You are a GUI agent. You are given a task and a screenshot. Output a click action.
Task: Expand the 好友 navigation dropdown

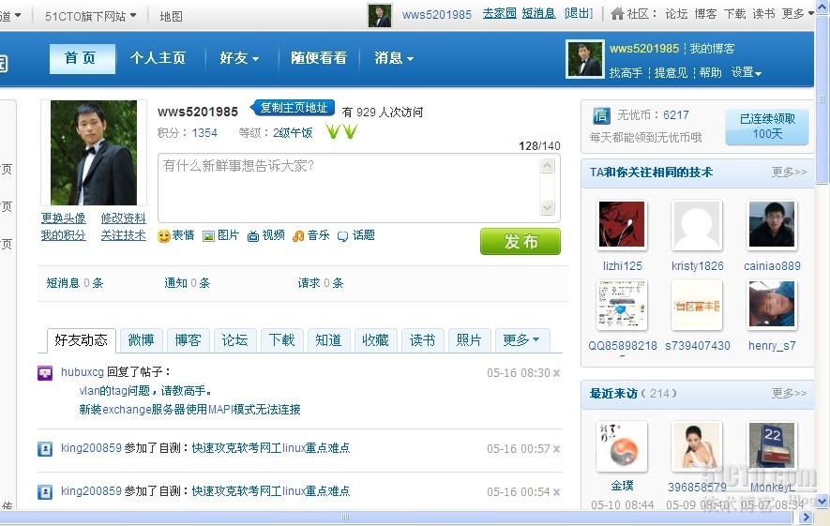click(239, 58)
